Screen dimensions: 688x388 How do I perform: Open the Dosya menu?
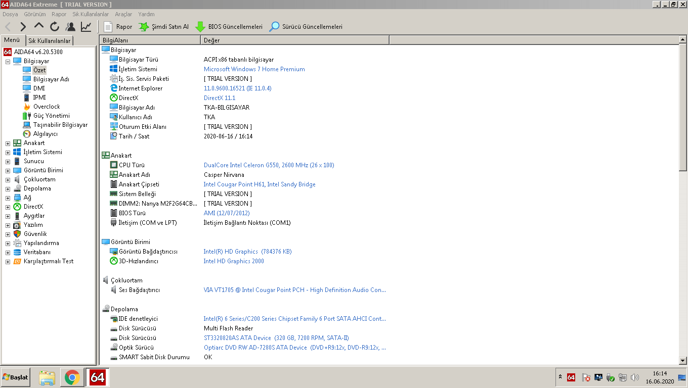(10, 14)
